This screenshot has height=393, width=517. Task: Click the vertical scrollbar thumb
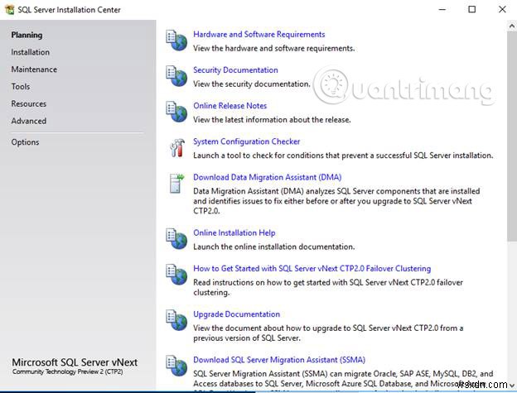point(512,136)
